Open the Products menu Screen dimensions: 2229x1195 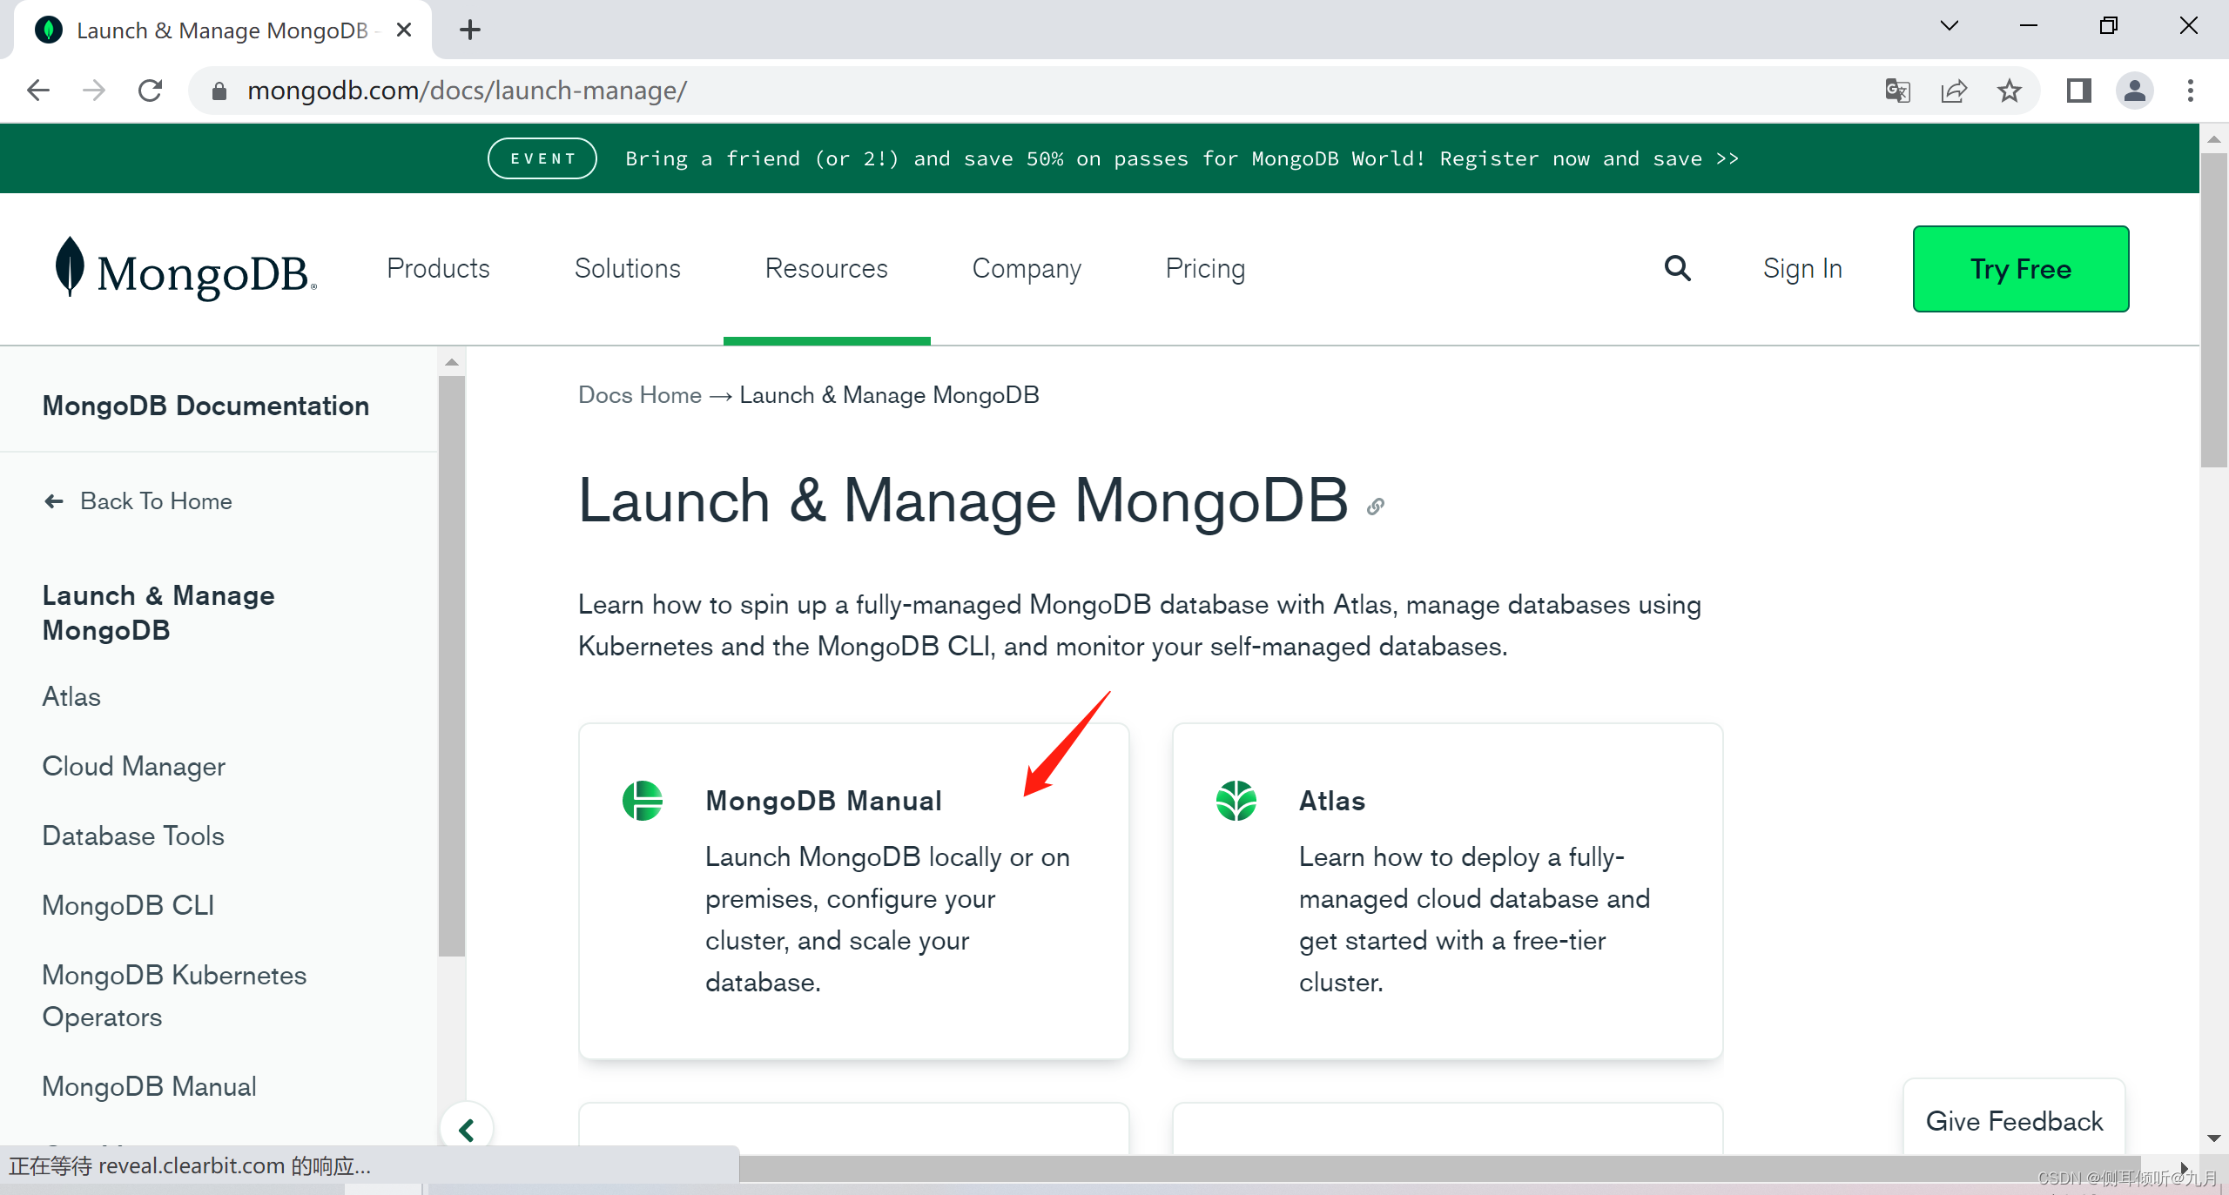438,269
